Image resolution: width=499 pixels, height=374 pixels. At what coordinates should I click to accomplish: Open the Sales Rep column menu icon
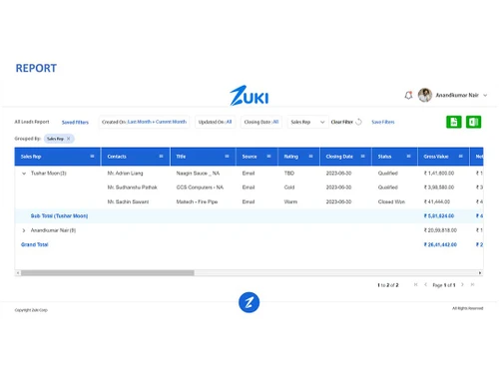pos(92,157)
